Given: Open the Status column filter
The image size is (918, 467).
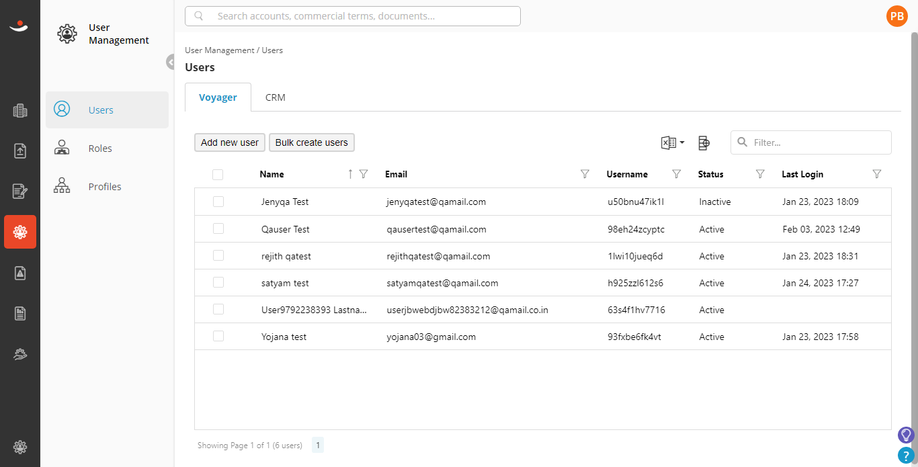Looking at the screenshot, I should pos(760,174).
